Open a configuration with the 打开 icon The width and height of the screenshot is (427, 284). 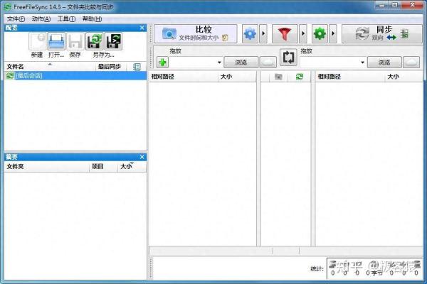pyautogui.click(x=56, y=41)
